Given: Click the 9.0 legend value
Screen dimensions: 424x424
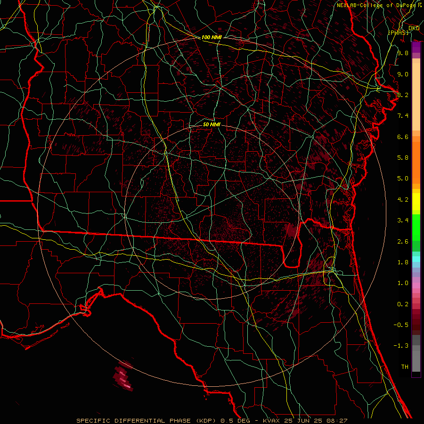Looking at the screenshot, I should pos(403,74).
